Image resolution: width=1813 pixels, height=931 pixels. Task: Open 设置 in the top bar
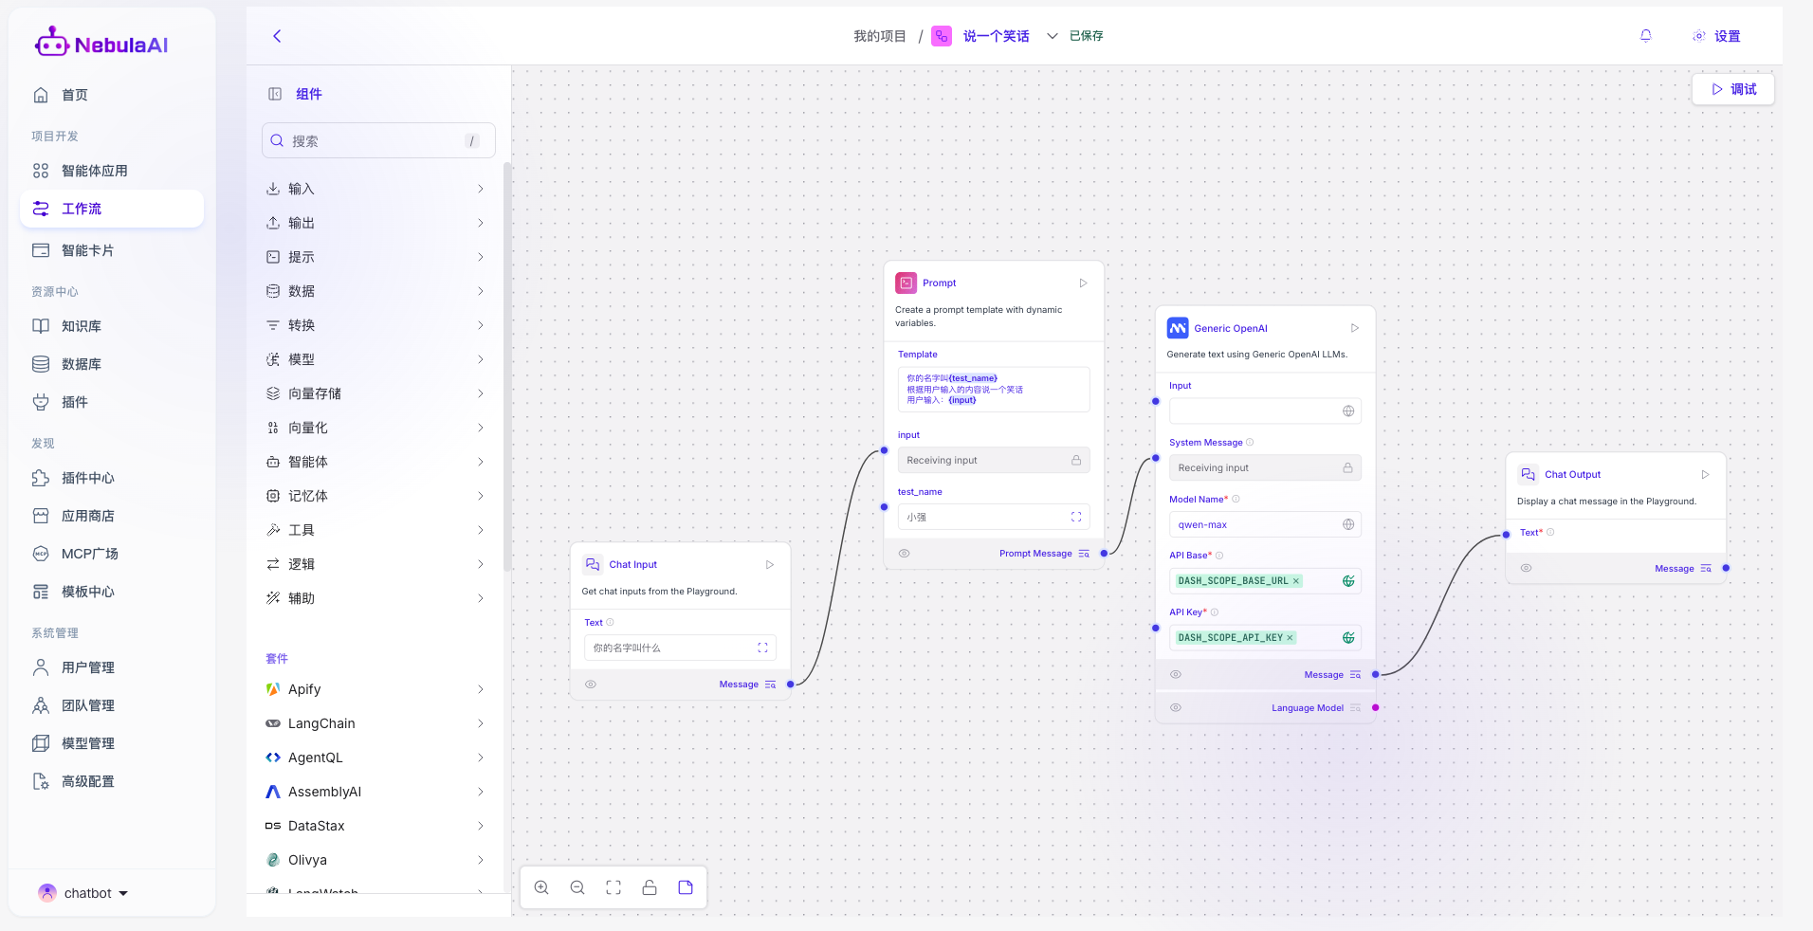point(1717,36)
